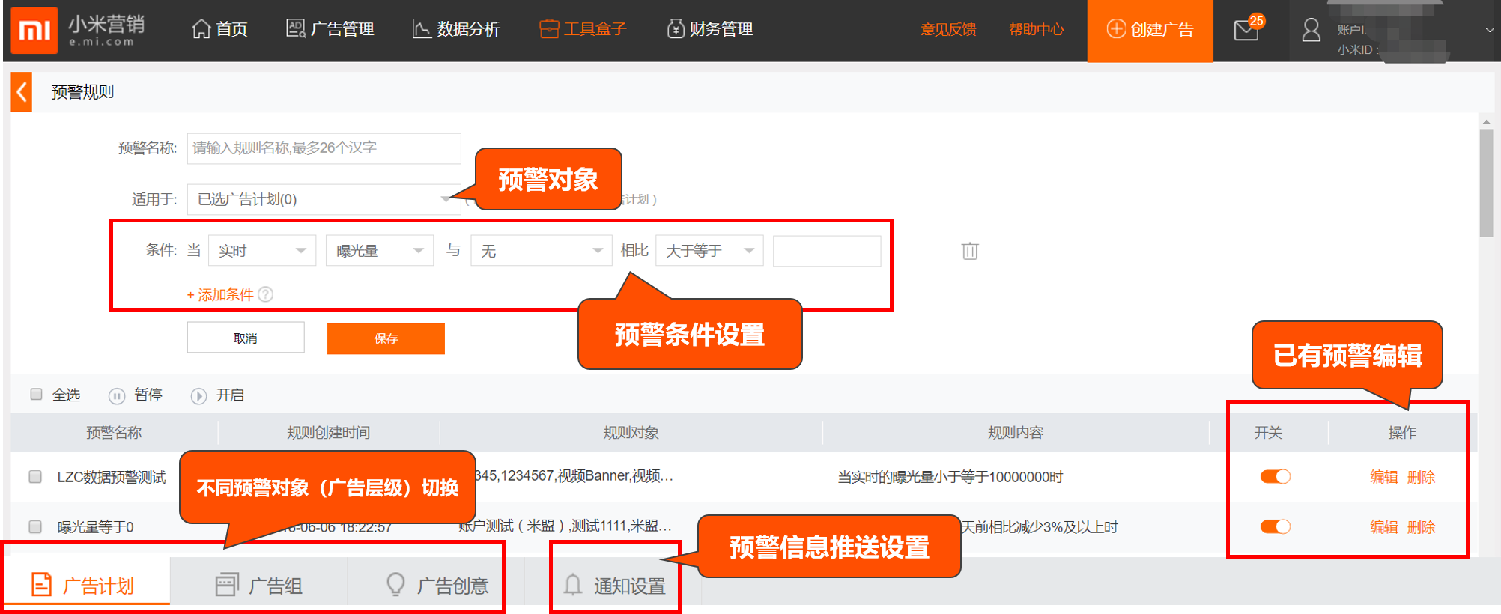
Task: Click the 财务管理 money icon
Action: pos(676,28)
